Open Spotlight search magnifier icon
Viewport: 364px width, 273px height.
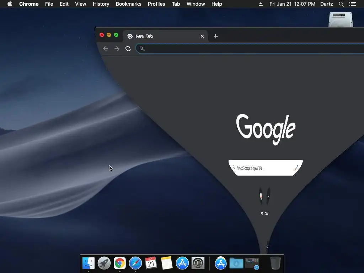click(x=341, y=4)
